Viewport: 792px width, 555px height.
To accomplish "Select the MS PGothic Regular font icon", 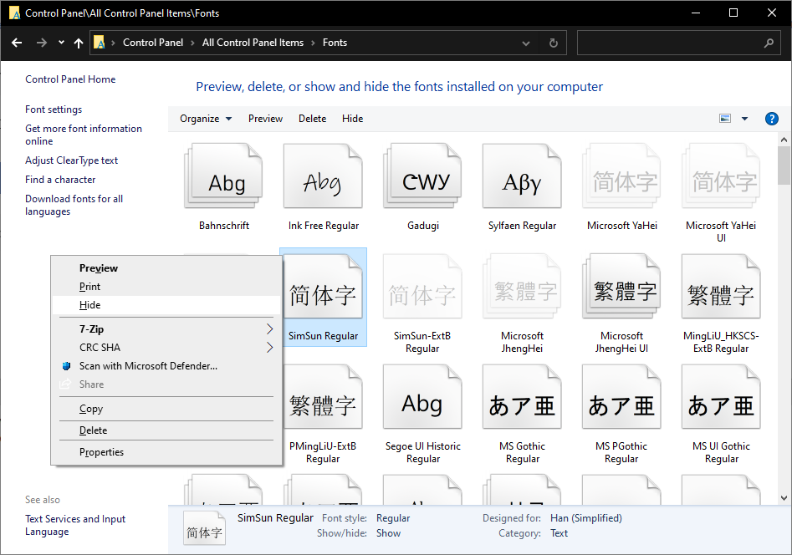I will click(x=621, y=397).
